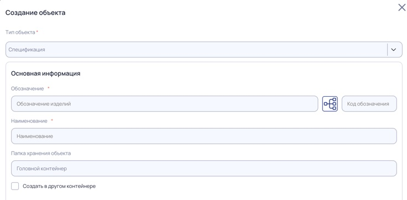Click the red asterisk beside Обозначение

(x=48, y=88)
